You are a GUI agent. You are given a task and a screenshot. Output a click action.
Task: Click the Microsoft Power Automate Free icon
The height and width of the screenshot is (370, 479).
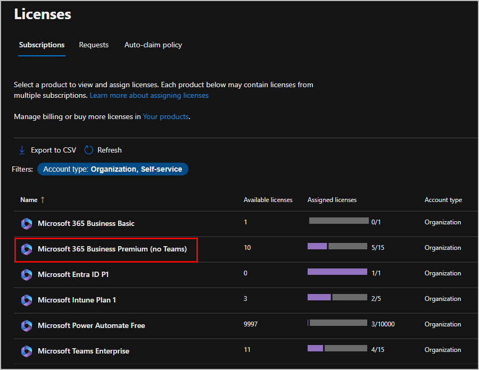pos(27,326)
